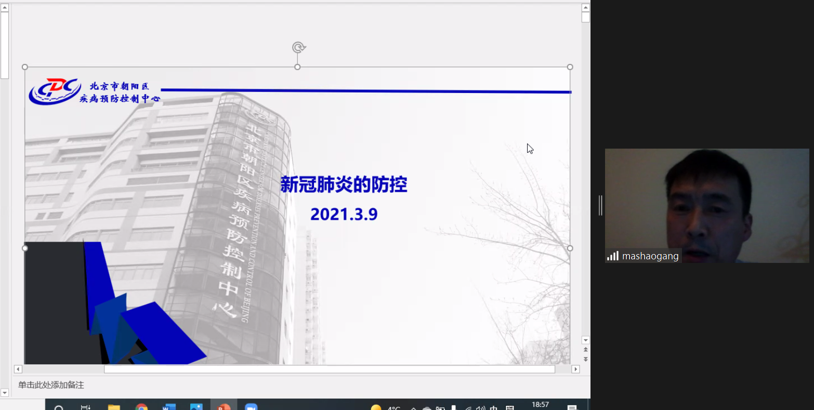
Task: Open the Word app in the taskbar
Action: click(169, 406)
